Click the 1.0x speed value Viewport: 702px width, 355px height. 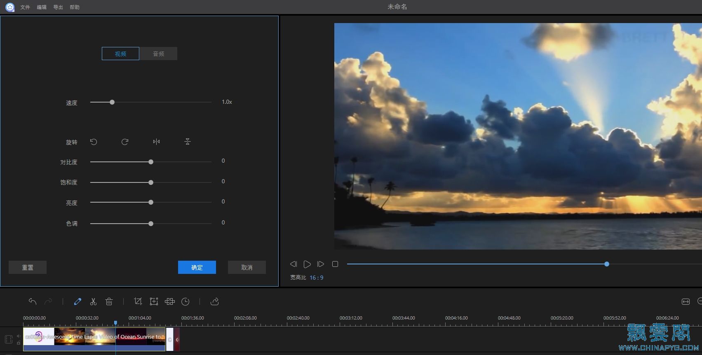(227, 102)
